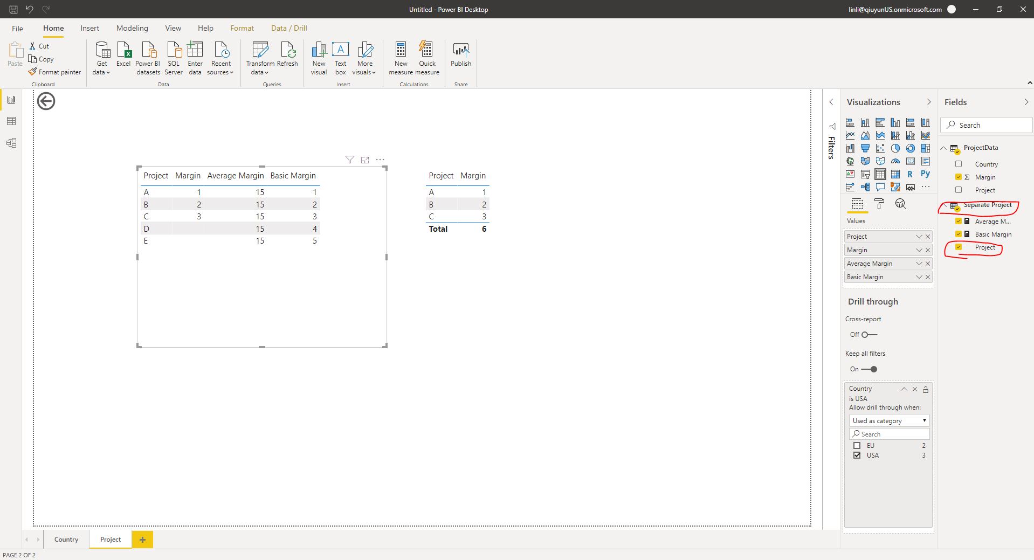This screenshot has width=1034, height=560.
Task: Expand the Filters pane
Action: coord(831,102)
